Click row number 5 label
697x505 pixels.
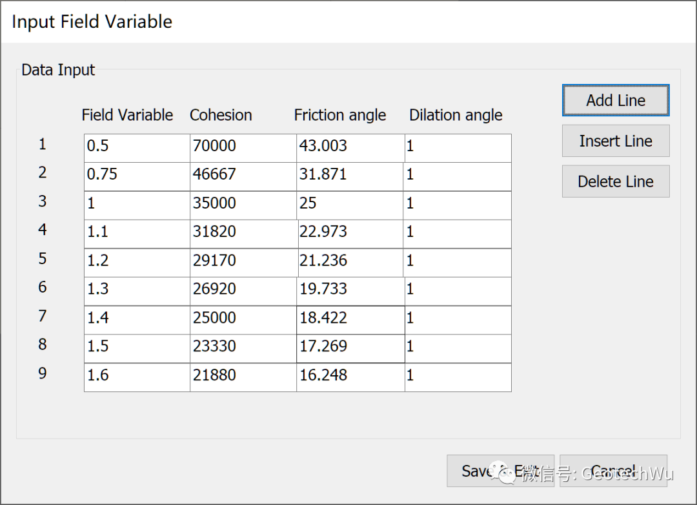point(42,258)
